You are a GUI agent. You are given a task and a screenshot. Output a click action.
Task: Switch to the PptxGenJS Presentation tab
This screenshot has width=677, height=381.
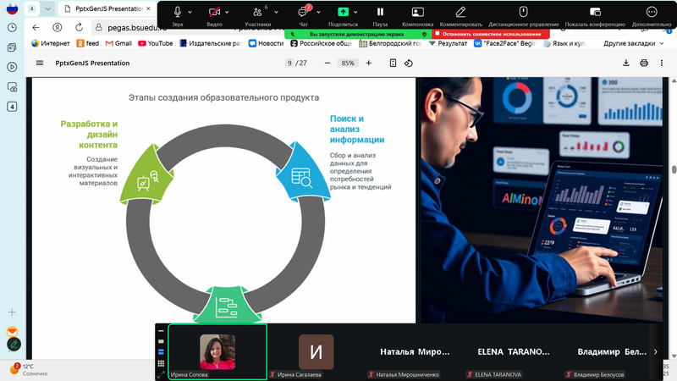tap(106, 8)
